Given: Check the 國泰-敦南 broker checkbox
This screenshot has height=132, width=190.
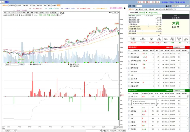Looking at the screenshot, I should [129, 64].
